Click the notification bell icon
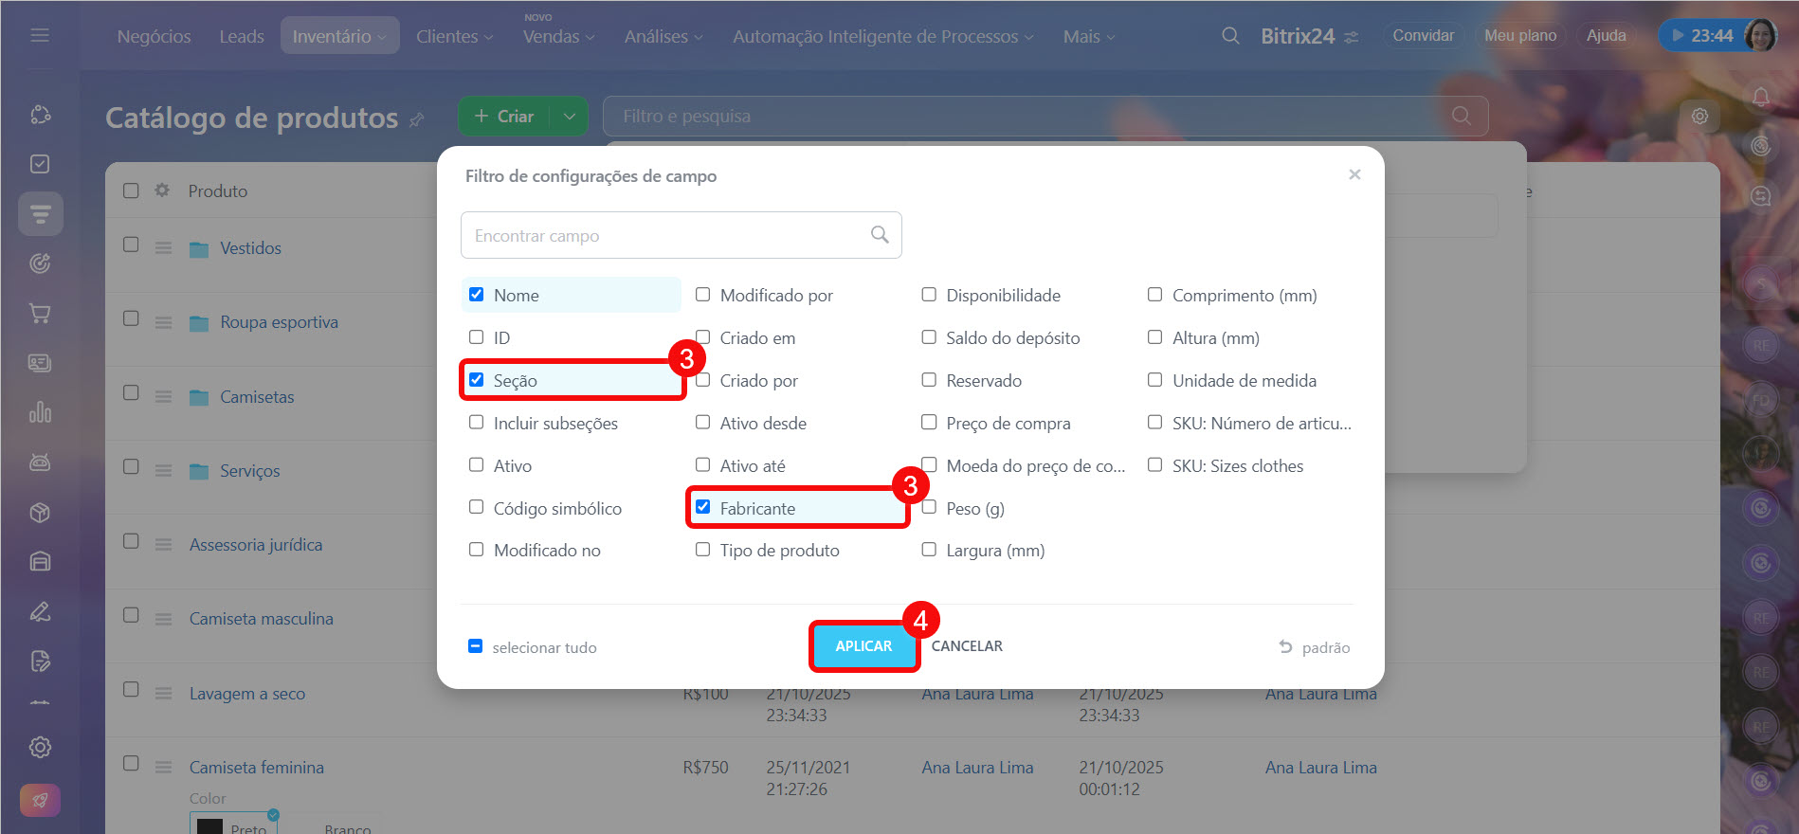 tap(1760, 97)
